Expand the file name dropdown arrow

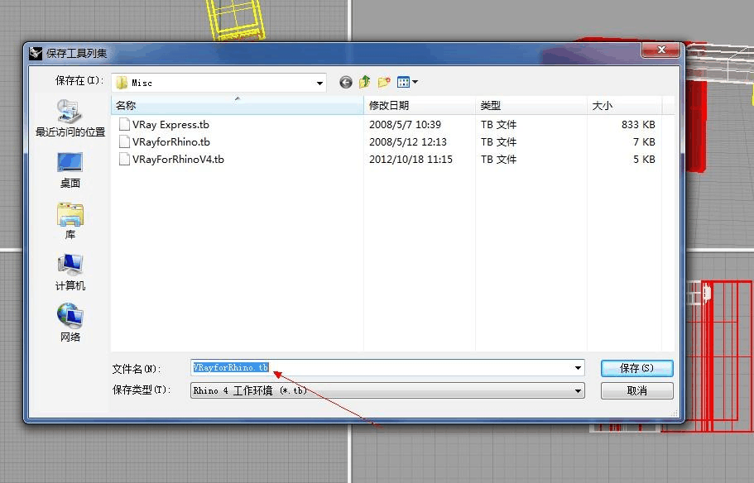pos(578,368)
